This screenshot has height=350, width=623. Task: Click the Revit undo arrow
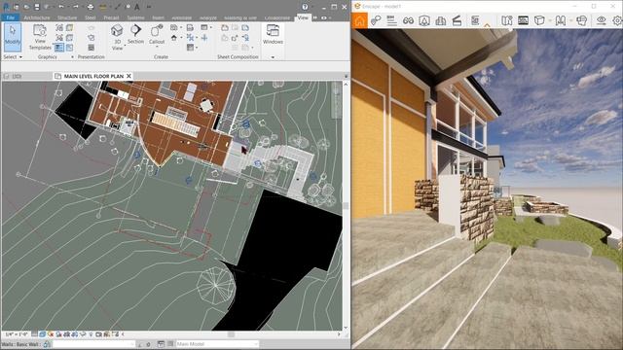60,7
